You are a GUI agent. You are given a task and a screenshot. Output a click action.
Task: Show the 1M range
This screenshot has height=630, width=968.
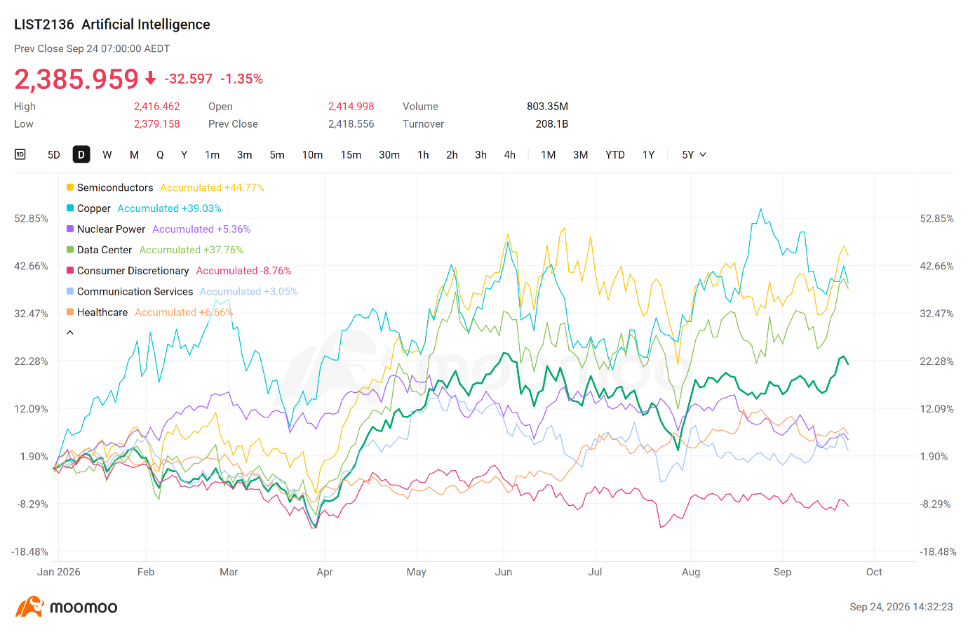tap(549, 154)
